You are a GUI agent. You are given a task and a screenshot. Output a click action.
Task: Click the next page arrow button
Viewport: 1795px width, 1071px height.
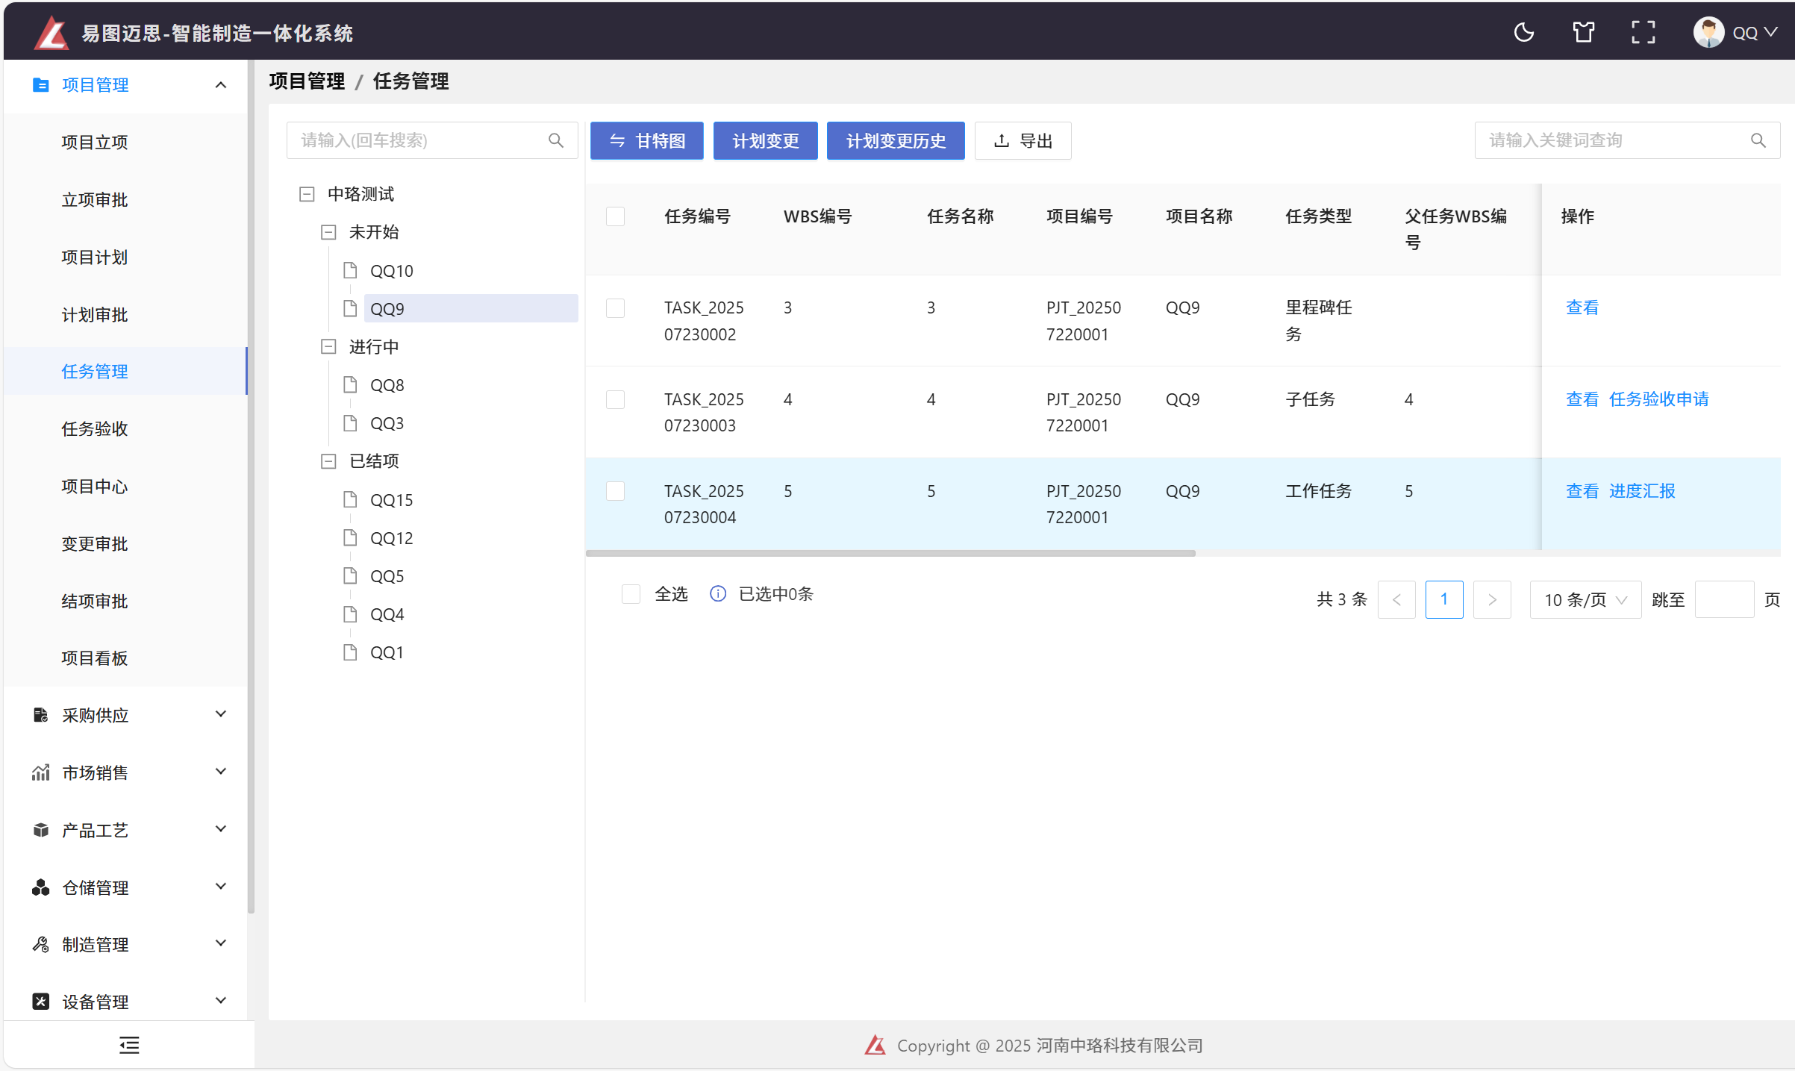(1492, 599)
